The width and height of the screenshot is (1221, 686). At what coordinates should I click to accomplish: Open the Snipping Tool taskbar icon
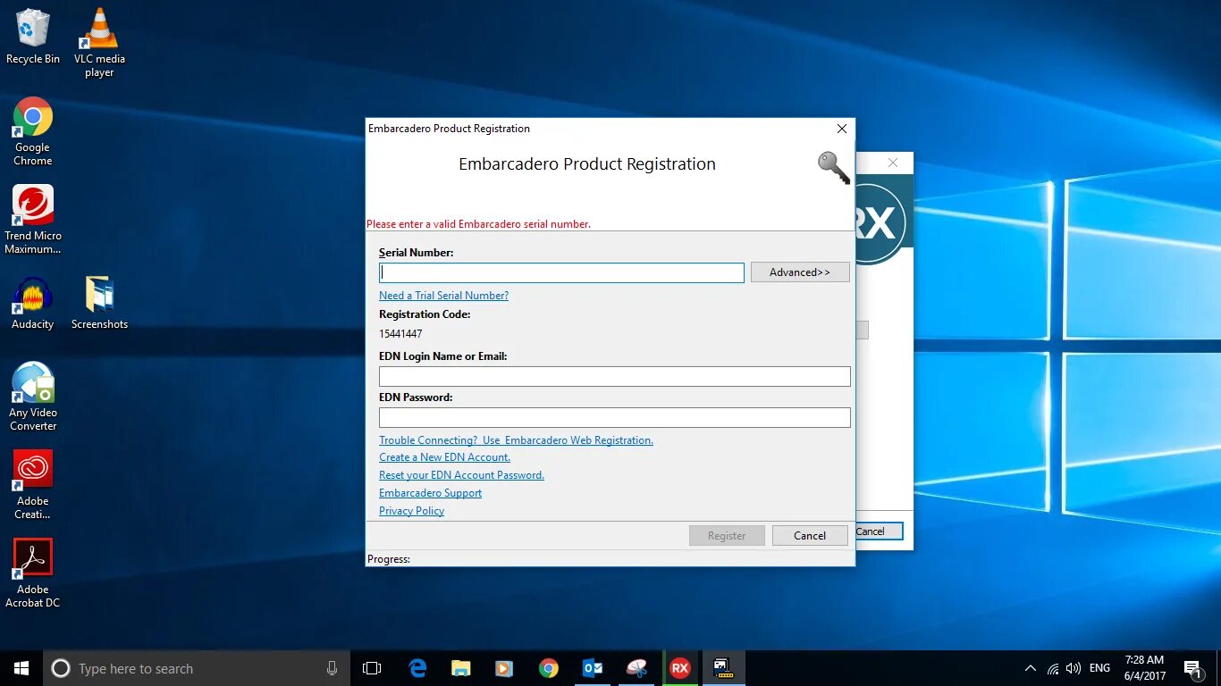[636, 668]
